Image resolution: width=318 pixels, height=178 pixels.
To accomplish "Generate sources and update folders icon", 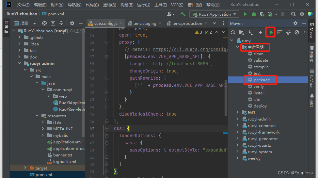I will pos(241,32).
